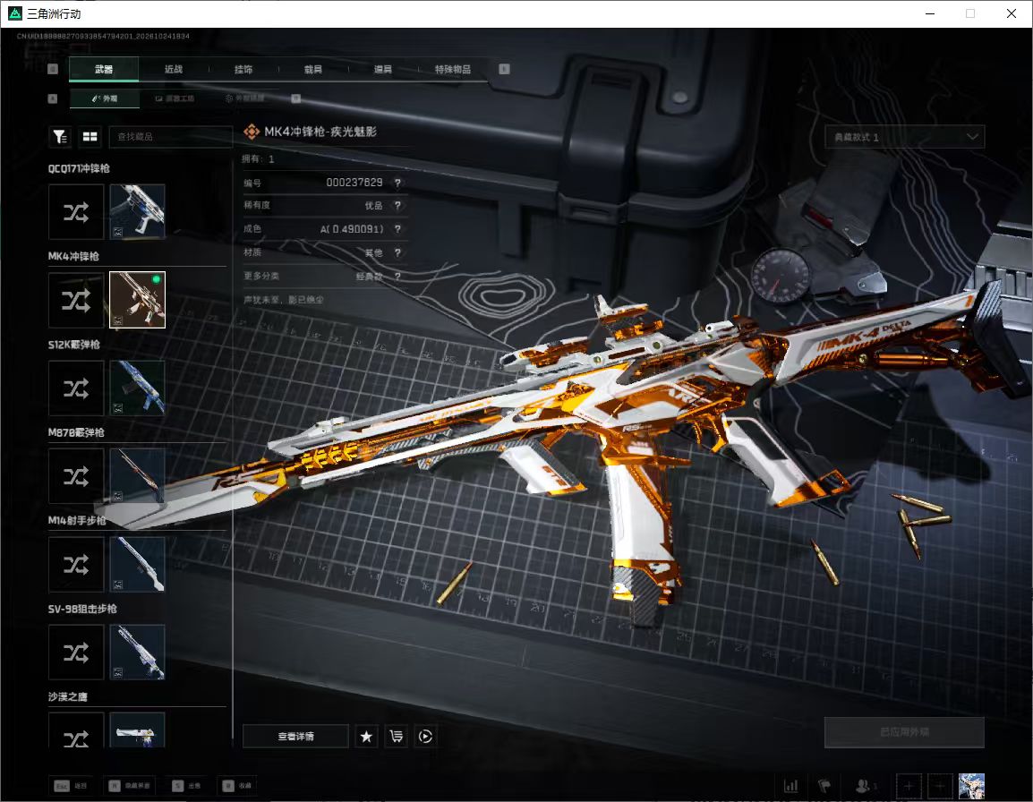Screen dimensions: 1033x802
Task: Click the random skin icon under S12K霰弹枪
Action: click(76, 388)
